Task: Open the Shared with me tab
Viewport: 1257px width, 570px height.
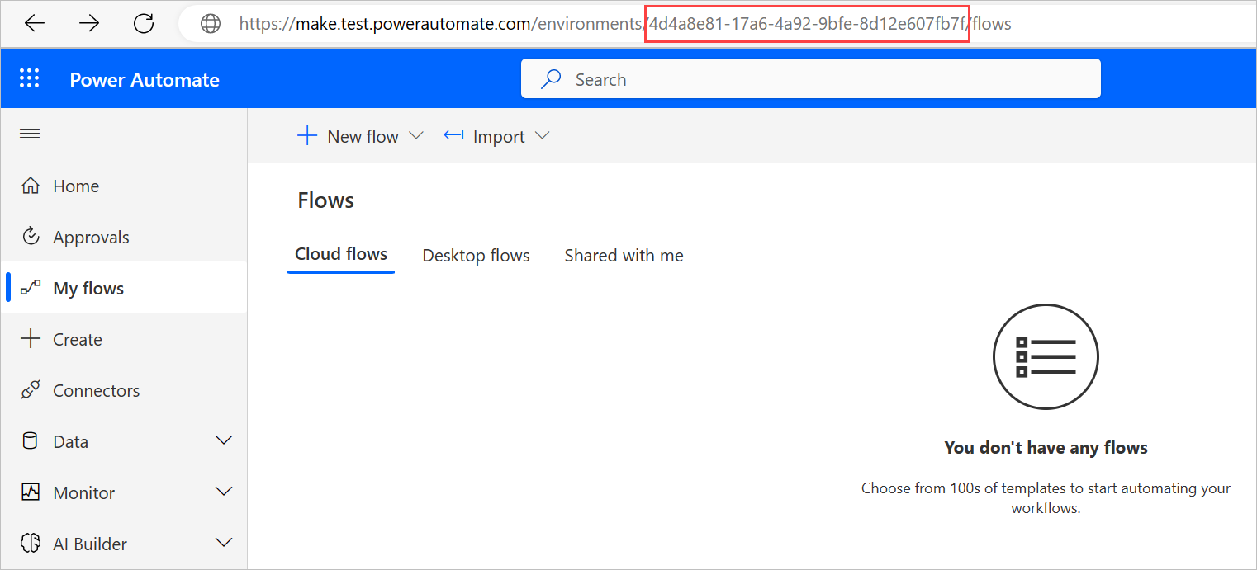Action: click(x=624, y=256)
